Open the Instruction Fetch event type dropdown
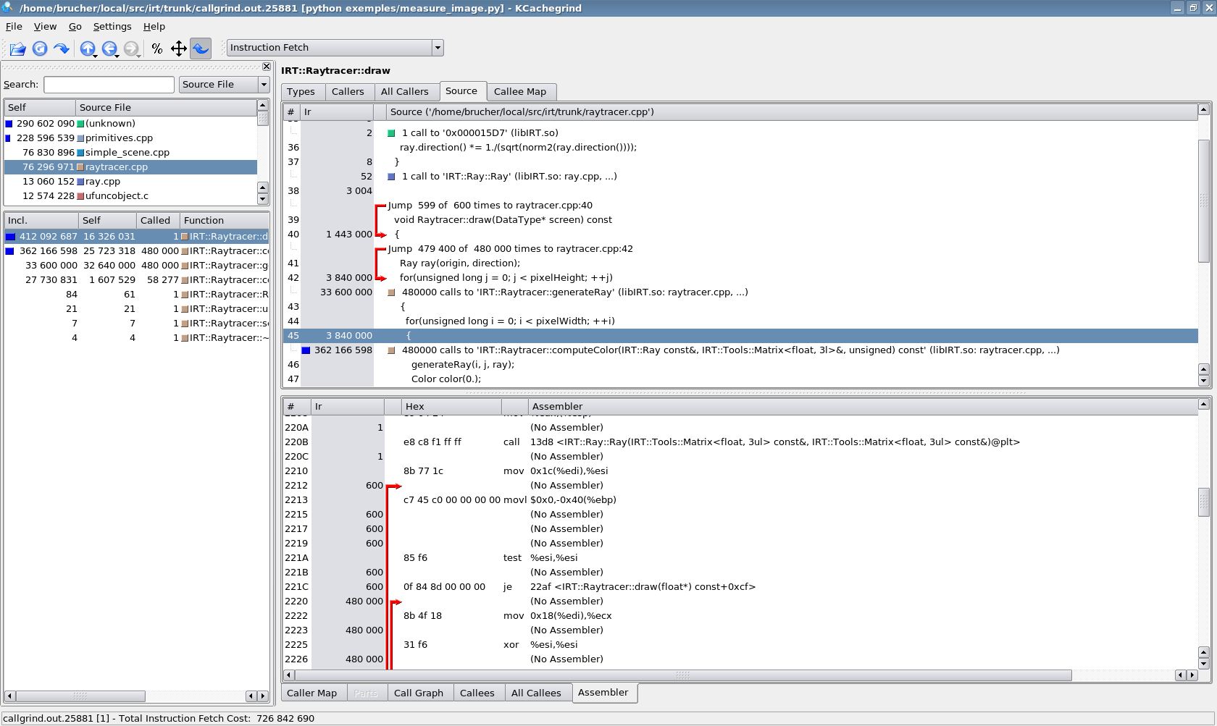Image resolution: width=1217 pixels, height=726 pixels. click(437, 48)
